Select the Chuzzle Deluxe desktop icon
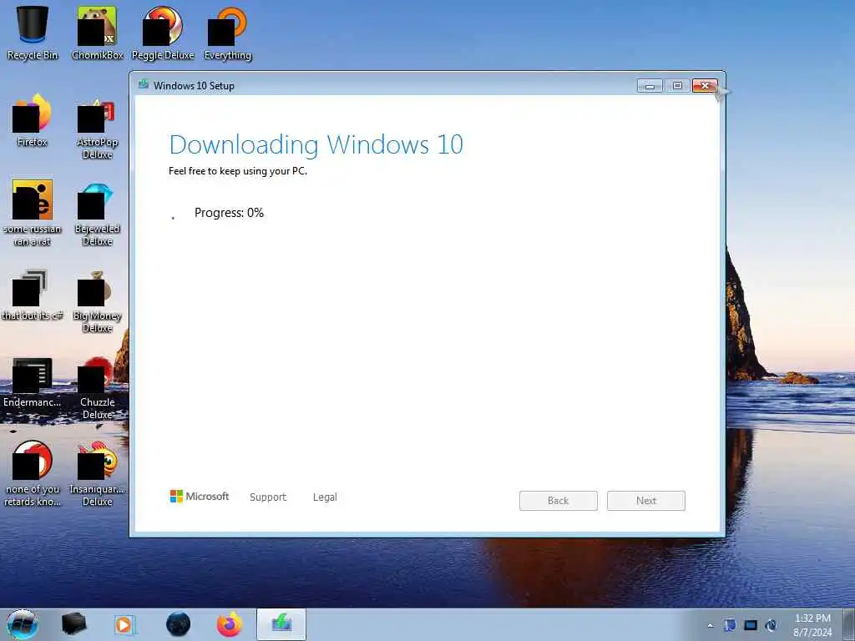This screenshot has width=855, height=641. point(97,387)
